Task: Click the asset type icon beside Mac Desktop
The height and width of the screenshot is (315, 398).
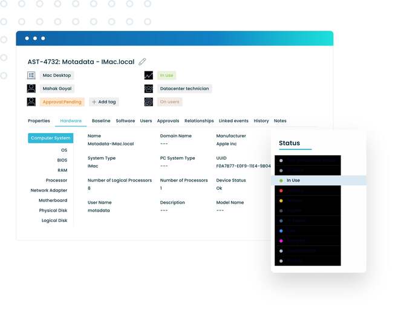Action: [31, 76]
